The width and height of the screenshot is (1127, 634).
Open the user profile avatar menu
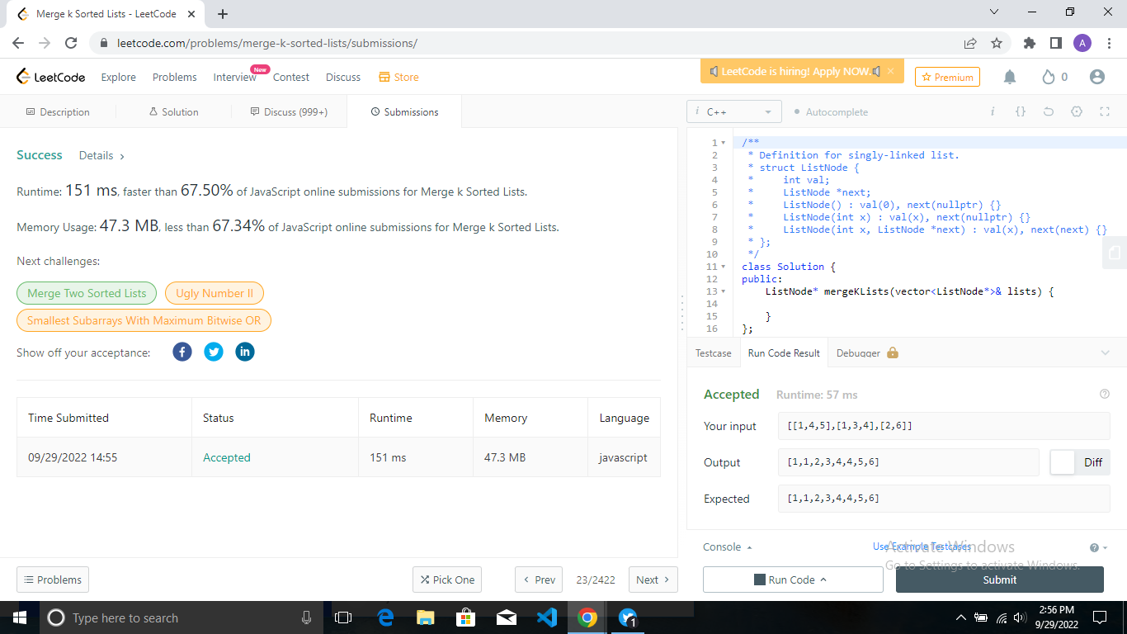(1096, 77)
